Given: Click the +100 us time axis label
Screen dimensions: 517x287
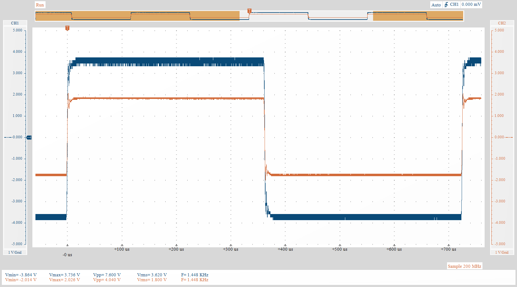Looking at the screenshot, I should coord(122,249).
